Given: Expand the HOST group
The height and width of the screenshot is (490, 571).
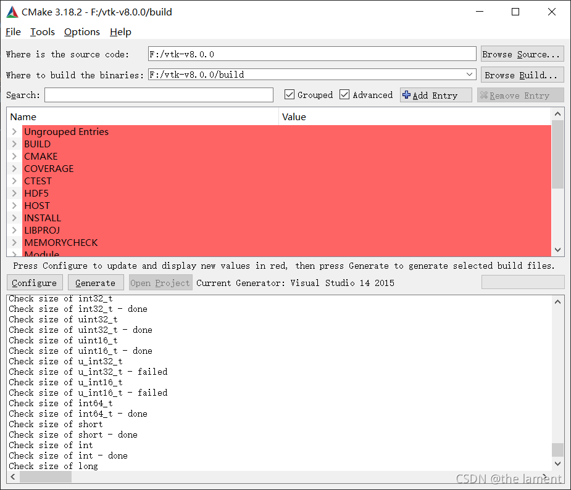Looking at the screenshot, I should click(15, 206).
